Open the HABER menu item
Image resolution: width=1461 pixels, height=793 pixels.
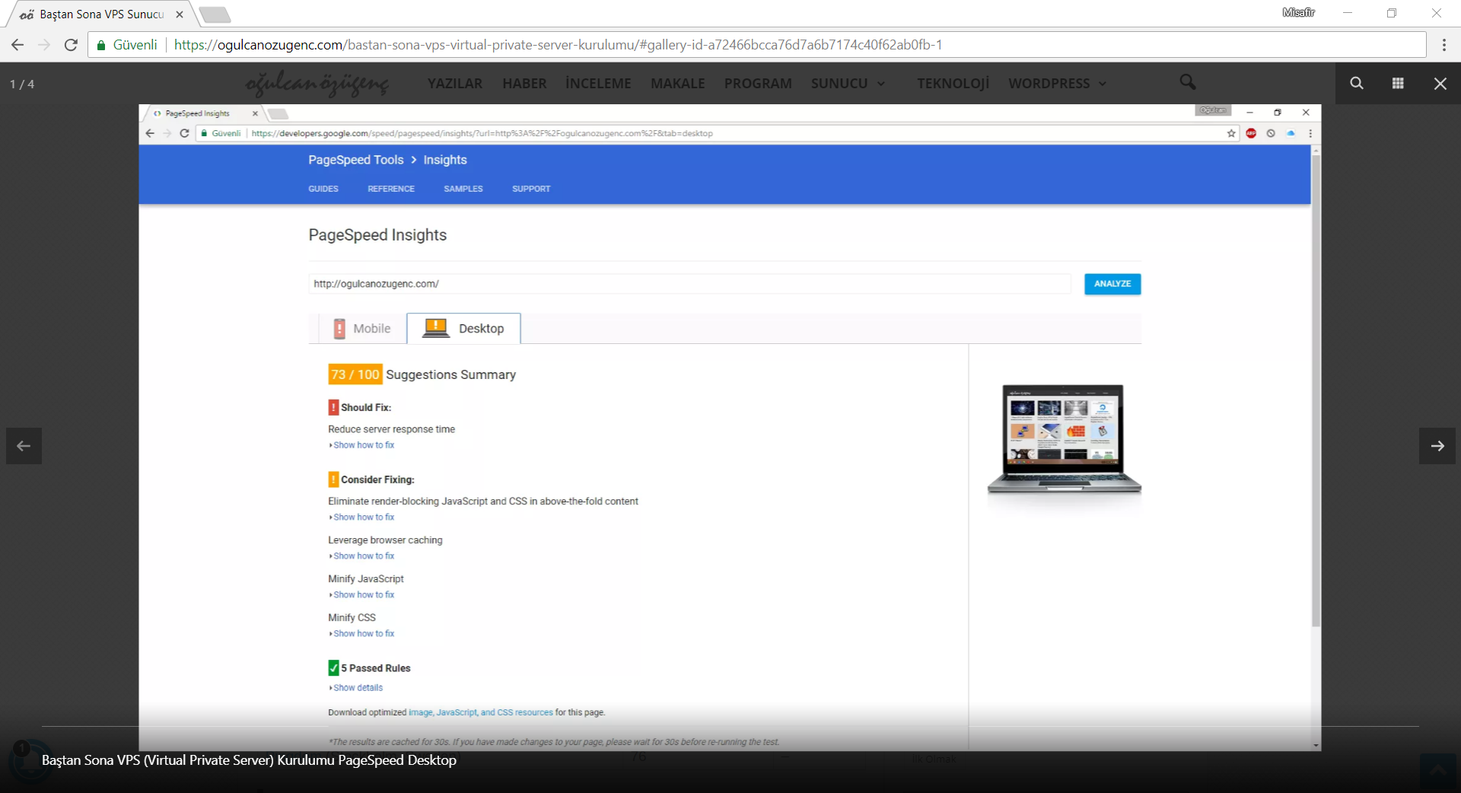pyautogui.click(x=524, y=84)
